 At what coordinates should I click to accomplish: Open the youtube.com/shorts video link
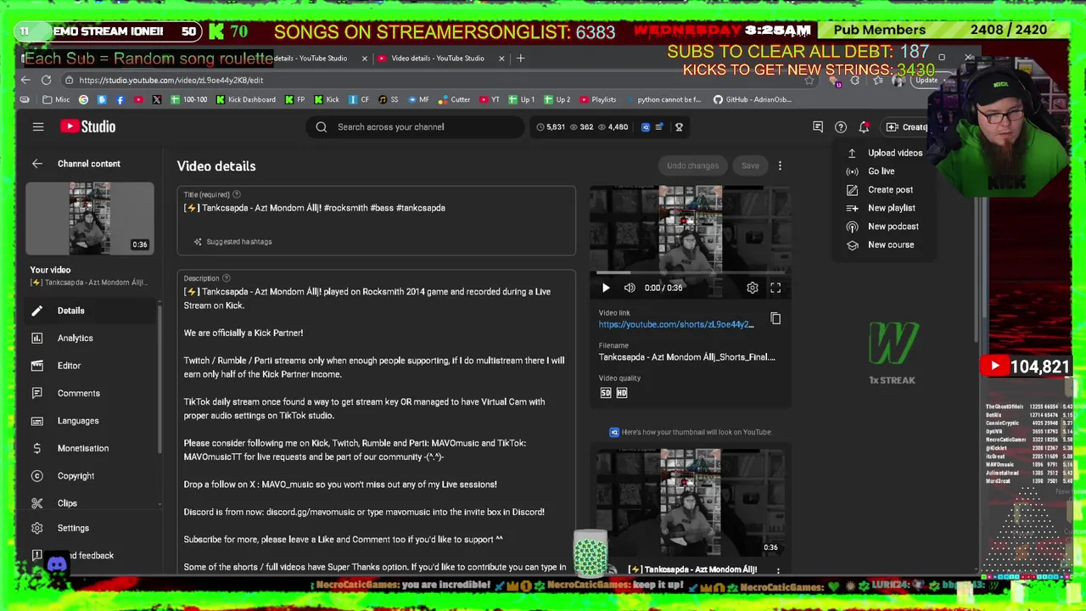coord(676,324)
